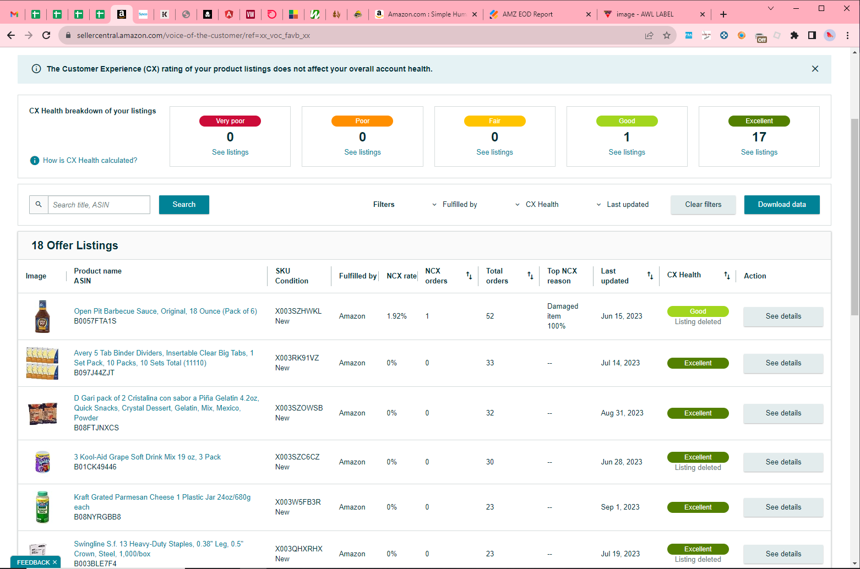Screen dimensions: 860x569
Task: Open the Chrome profile avatar
Action: pyautogui.click(x=830, y=35)
